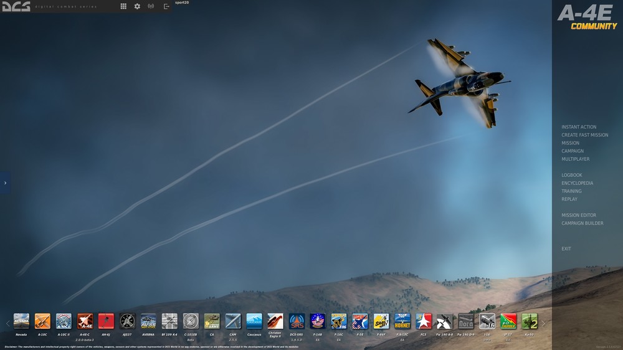Select the F-5E Tiger module icon
623x350 pixels.
coord(360,321)
